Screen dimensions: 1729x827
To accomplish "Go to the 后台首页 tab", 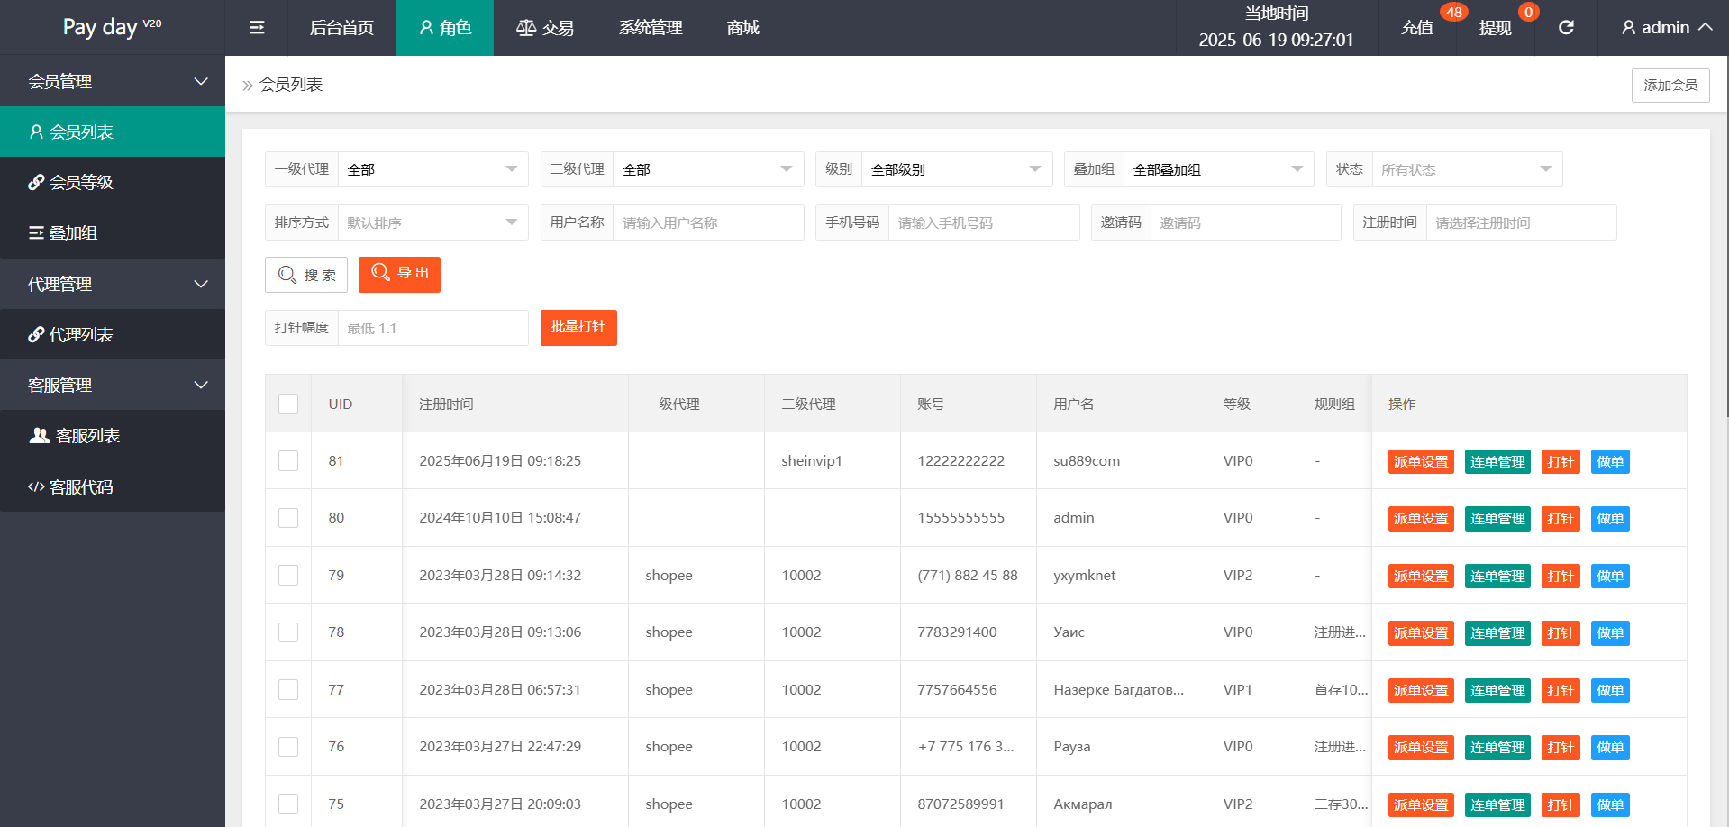I will click(341, 28).
